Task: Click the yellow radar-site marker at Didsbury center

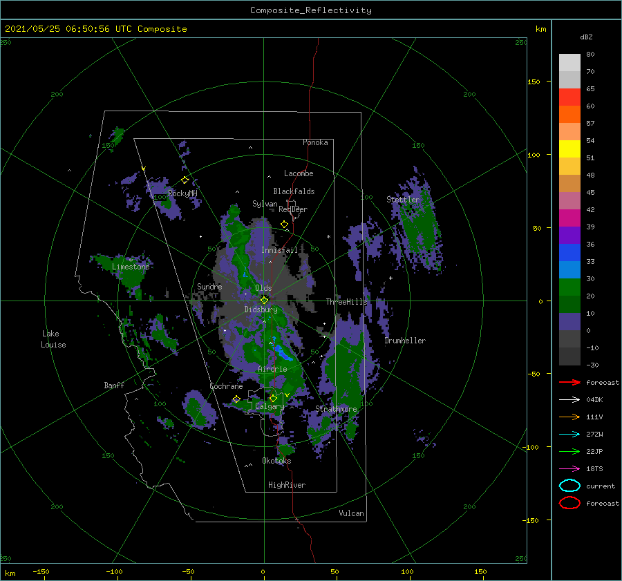Action: (264, 301)
